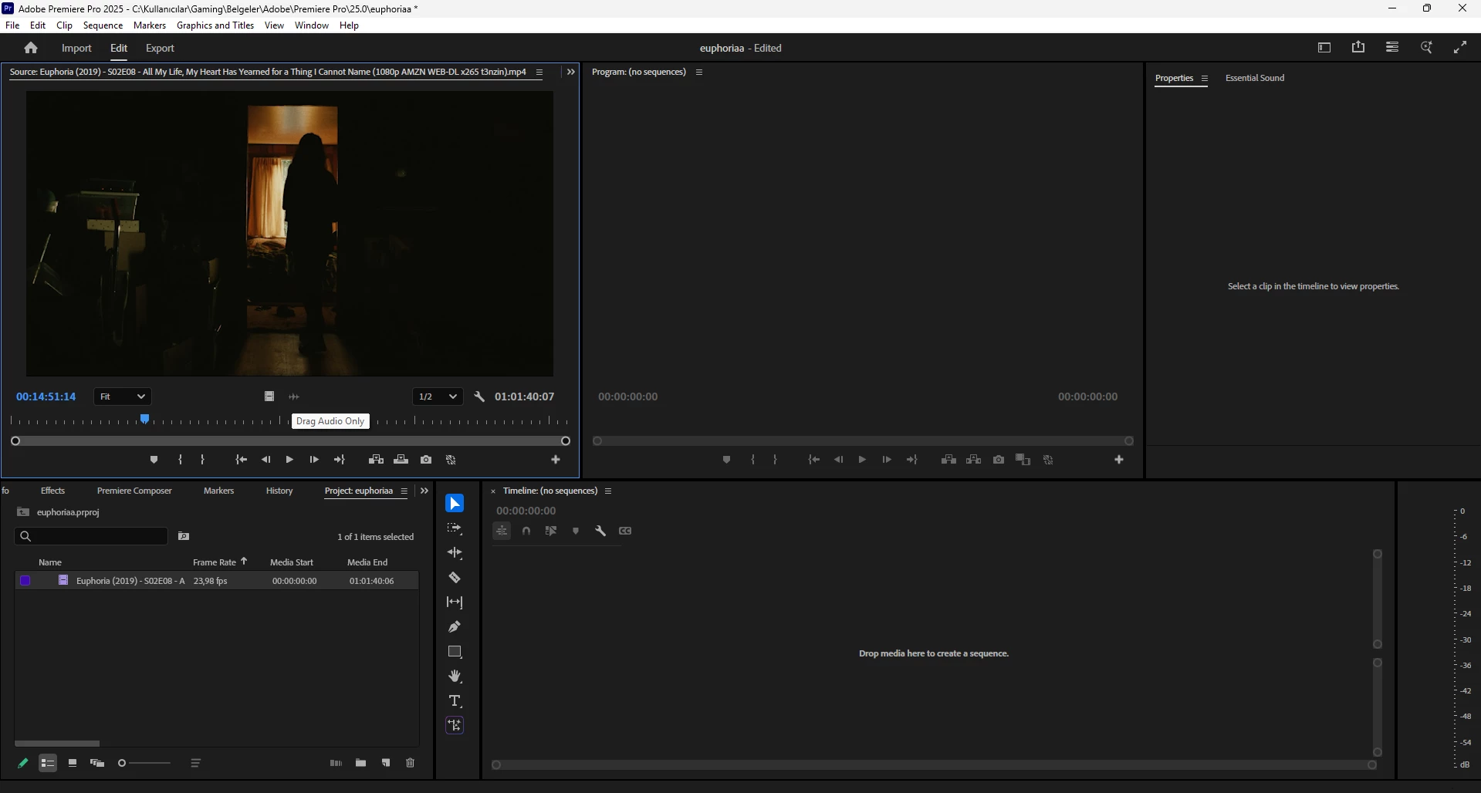Click the Drag Video Only filmstrip icon
This screenshot has height=793, width=1481.
[269, 396]
